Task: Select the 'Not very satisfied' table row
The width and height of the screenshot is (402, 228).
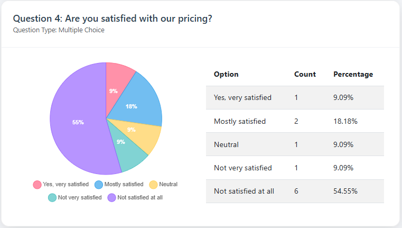Action: point(295,168)
